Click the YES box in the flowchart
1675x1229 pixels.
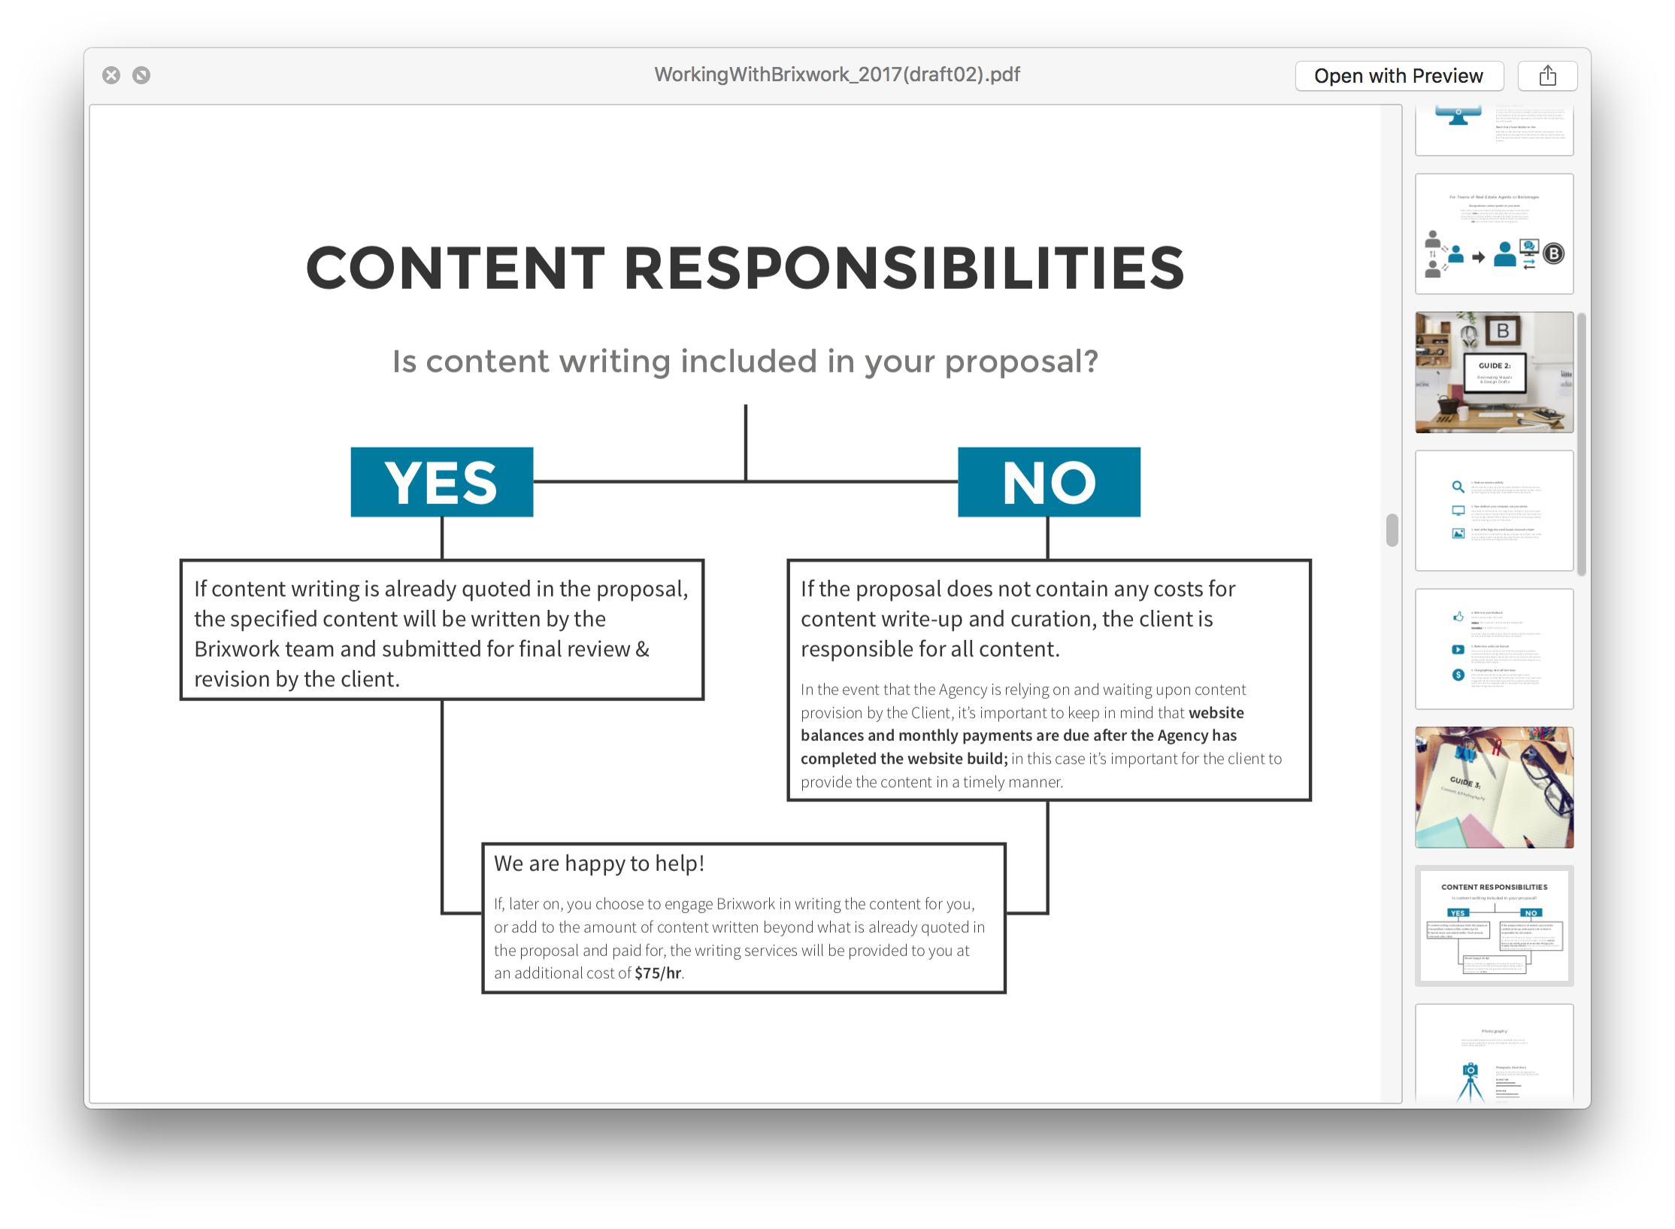coord(442,482)
